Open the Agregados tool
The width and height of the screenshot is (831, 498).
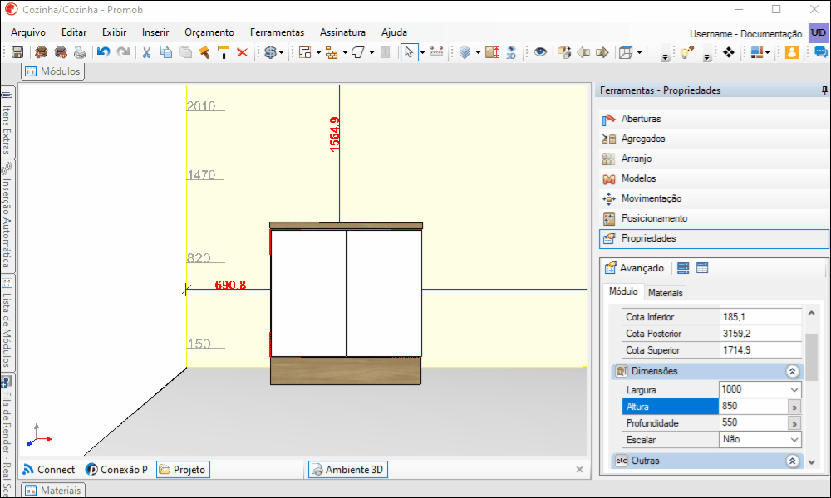click(714, 139)
